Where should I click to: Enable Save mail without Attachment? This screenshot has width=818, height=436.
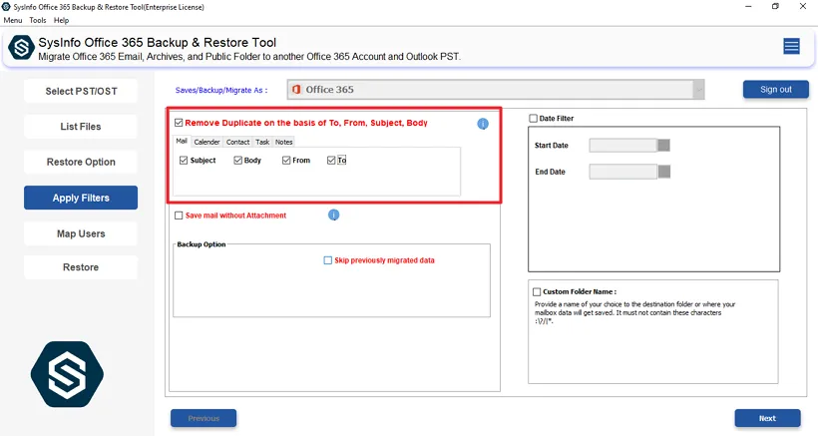point(179,216)
